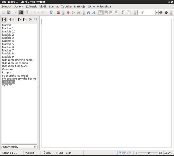Click the Undo arrow icon
The height and width of the screenshot is (156, 174).
35,13
